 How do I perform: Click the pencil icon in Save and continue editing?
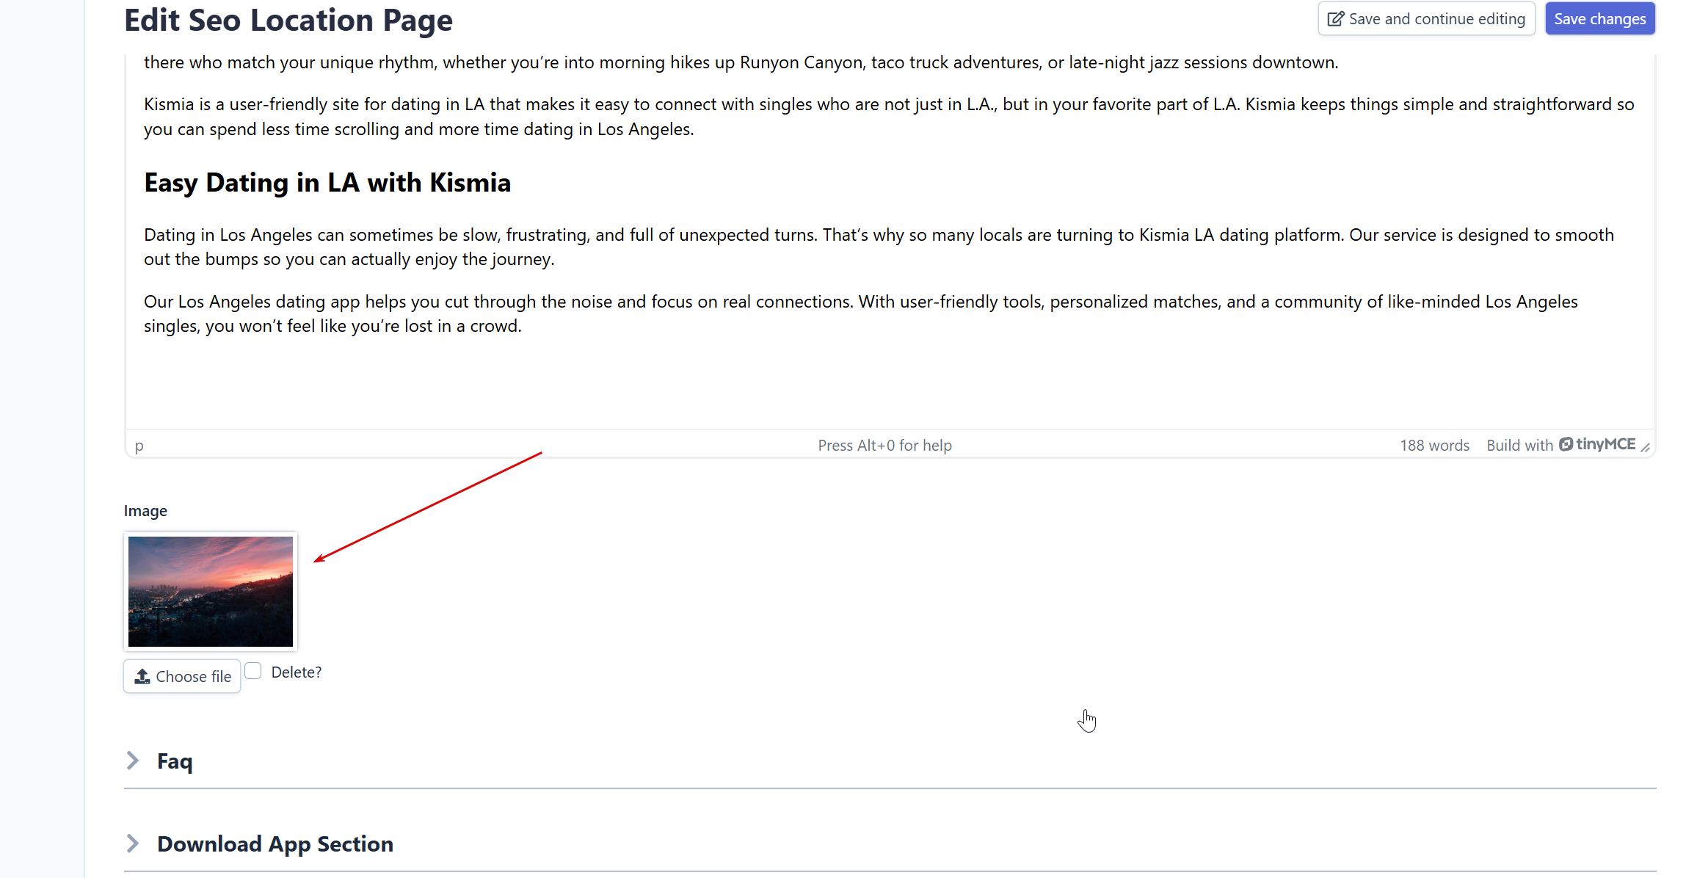click(x=1335, y=19)
